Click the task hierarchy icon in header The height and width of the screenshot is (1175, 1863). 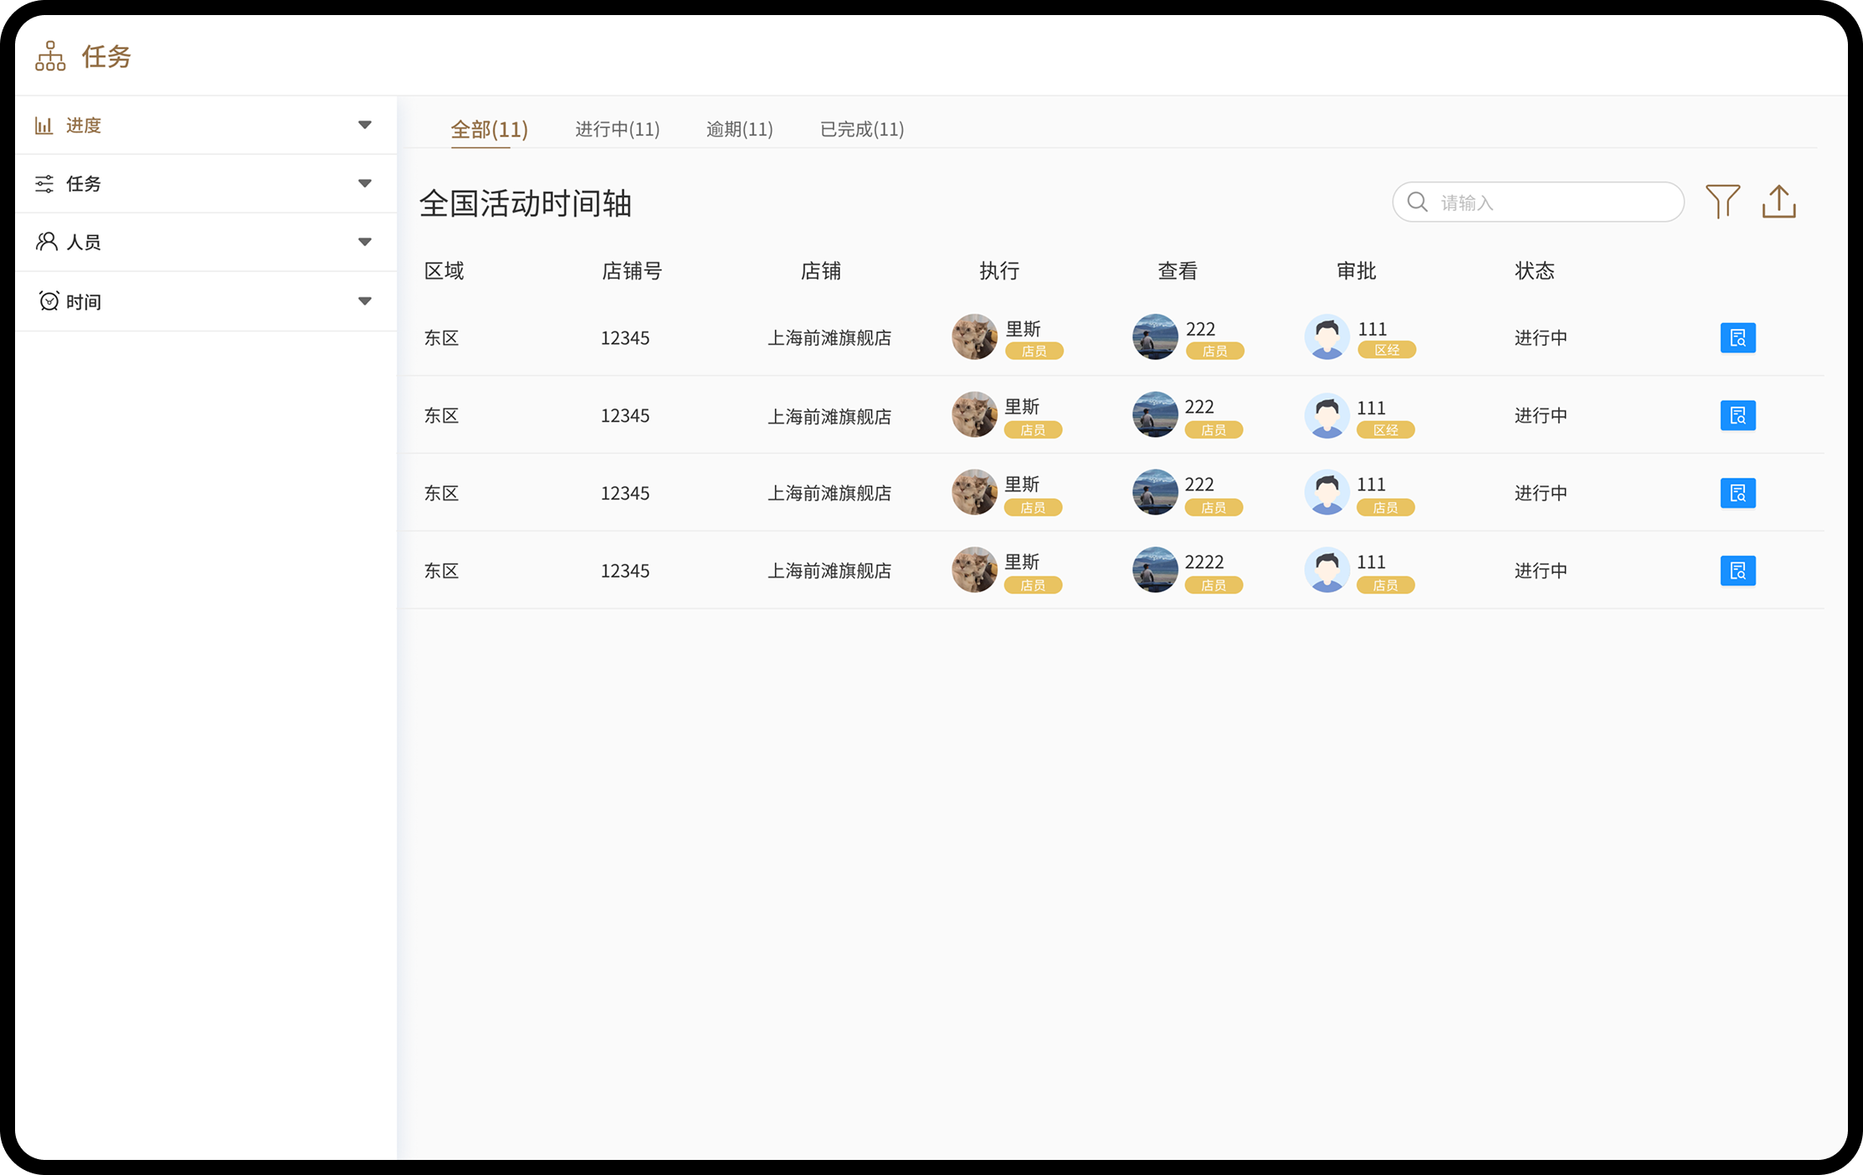(50, 56)
